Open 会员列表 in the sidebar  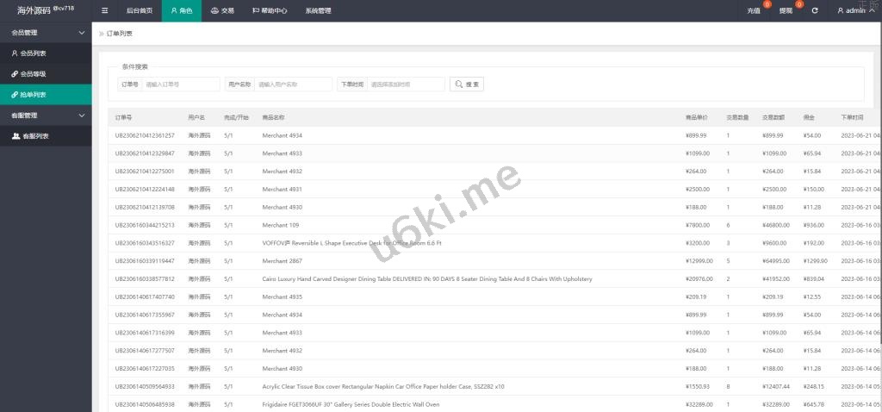coord(33,53)
